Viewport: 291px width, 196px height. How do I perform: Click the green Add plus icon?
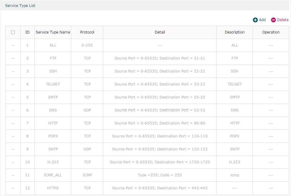pyautogui.click(x=255, y=20)
